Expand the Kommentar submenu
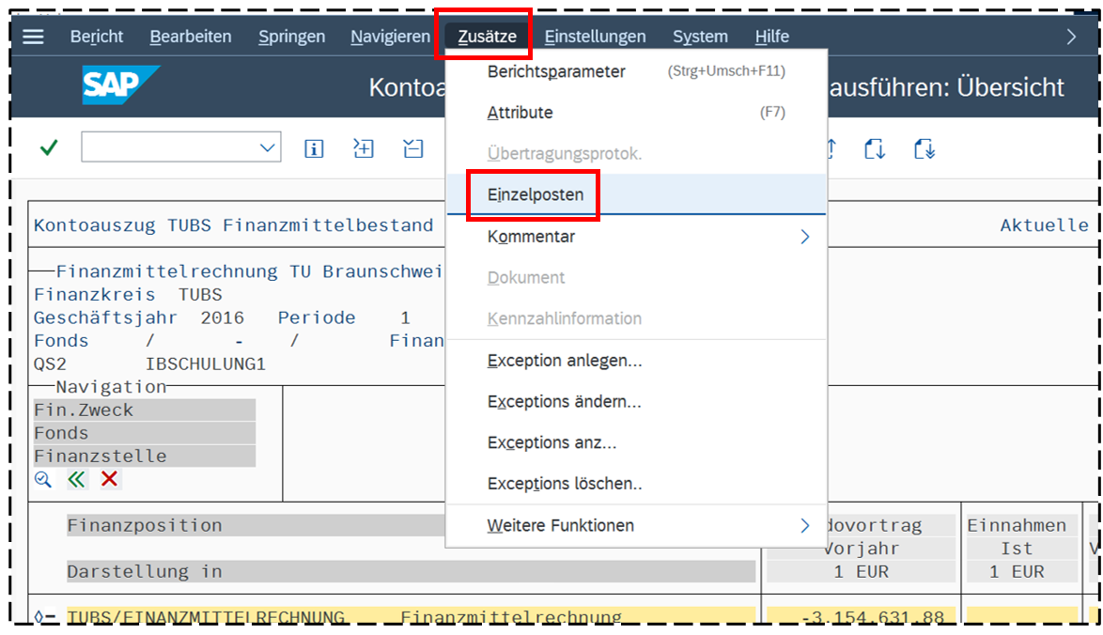 pos(804,237)
